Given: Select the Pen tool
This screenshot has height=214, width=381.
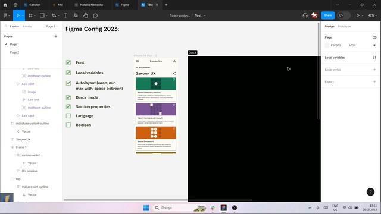Looking at the screenshot, I should [x=54, y=15].
